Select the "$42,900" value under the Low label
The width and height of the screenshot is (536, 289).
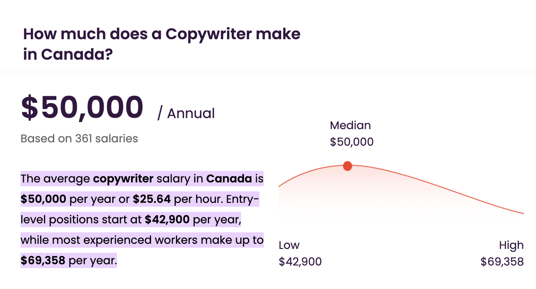(300, 262)
